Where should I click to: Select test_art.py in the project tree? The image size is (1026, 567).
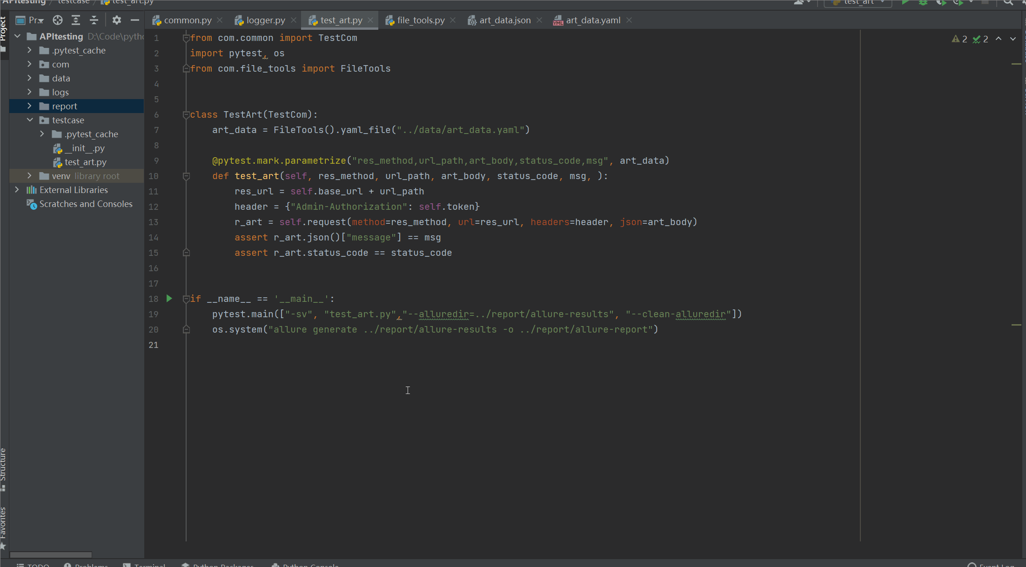85,162
